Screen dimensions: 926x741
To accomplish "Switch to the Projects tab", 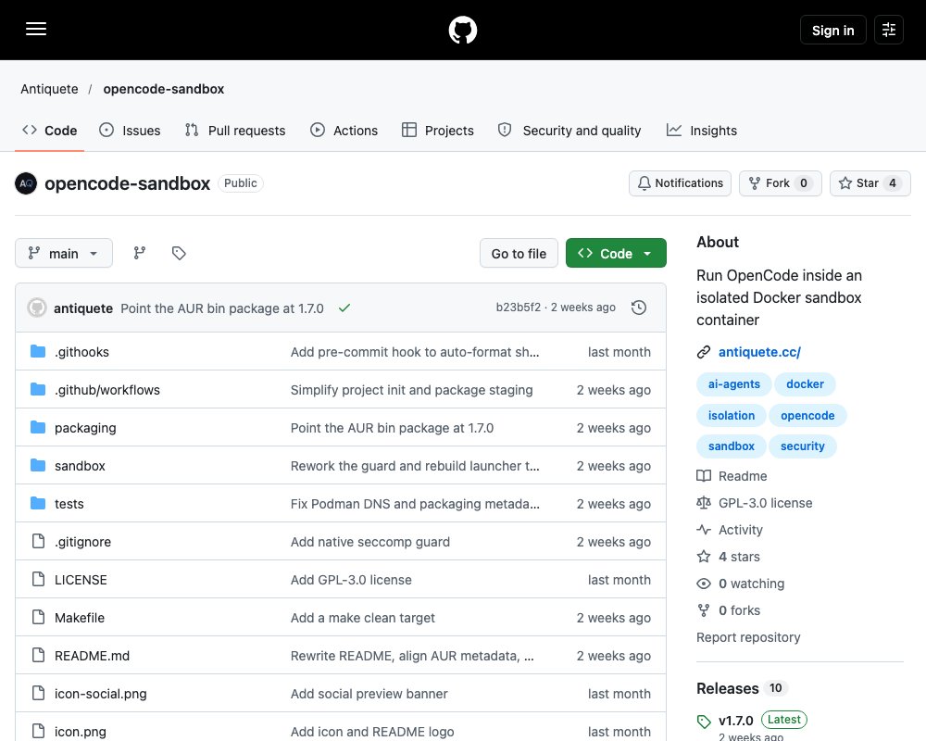I will coord(438,131).
